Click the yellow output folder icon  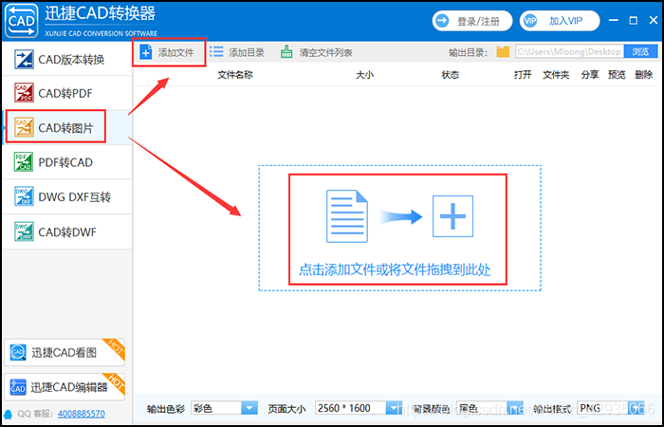pos(503,52)
